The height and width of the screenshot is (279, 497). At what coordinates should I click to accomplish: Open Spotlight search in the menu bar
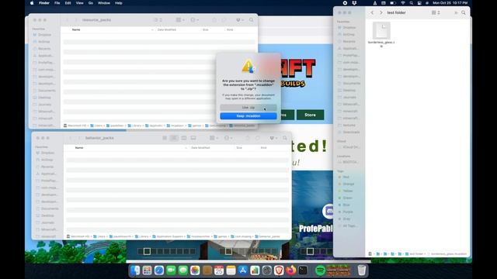[x=411, y=3]
